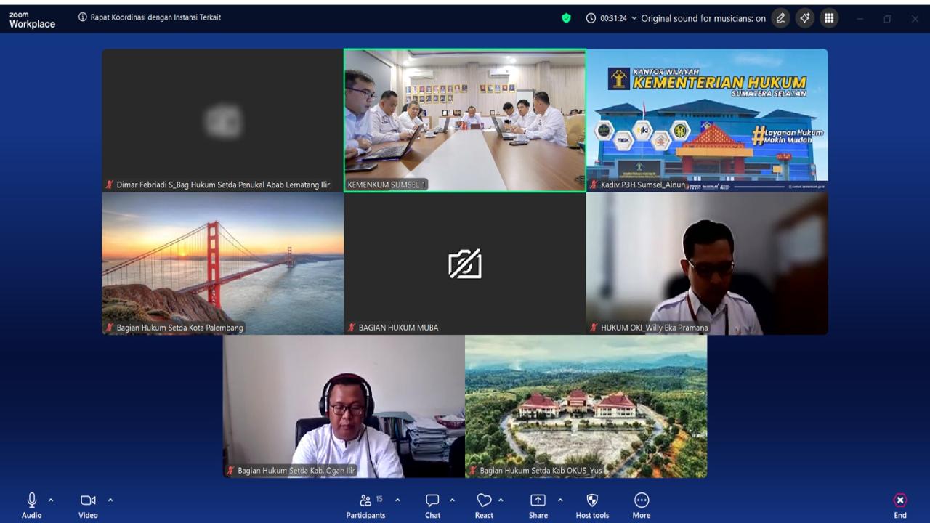Start Share screen
Screen dimensions: 930x523
pos(538,506)
